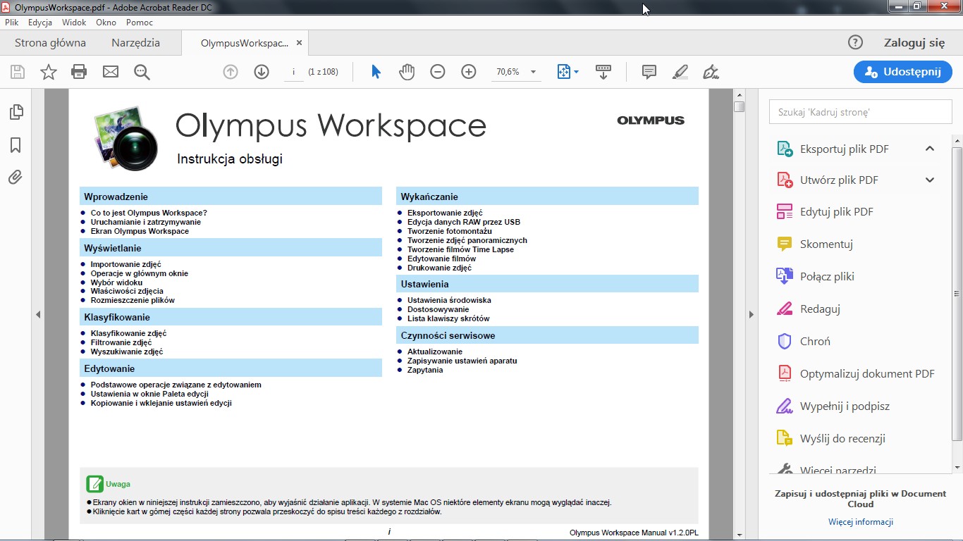Viewport: 963px width, 541px height.
Task: Collapse the Eksportuj plik PDF section
Action: pyautogui.click(x=930, y=149)
